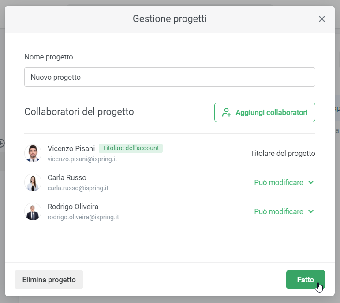Click the vicenzo.pisani@ispring.it email address

pyautogui.click(x=82, y=159)
